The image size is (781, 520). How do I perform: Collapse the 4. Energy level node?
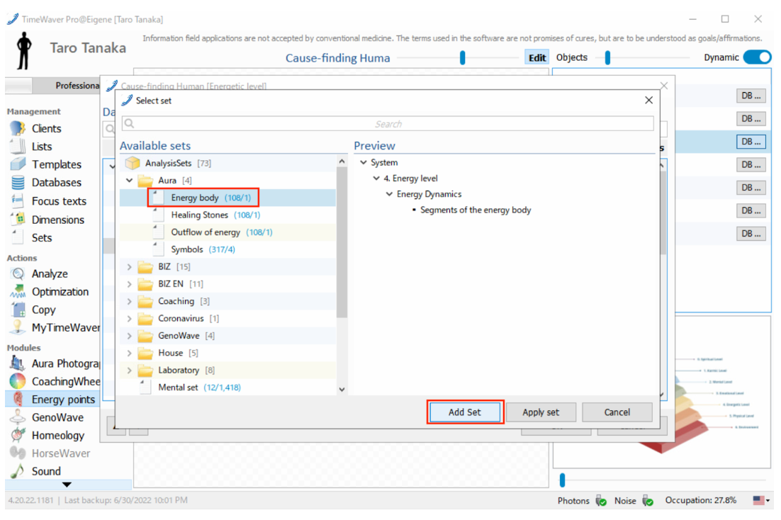pos(376,179)
